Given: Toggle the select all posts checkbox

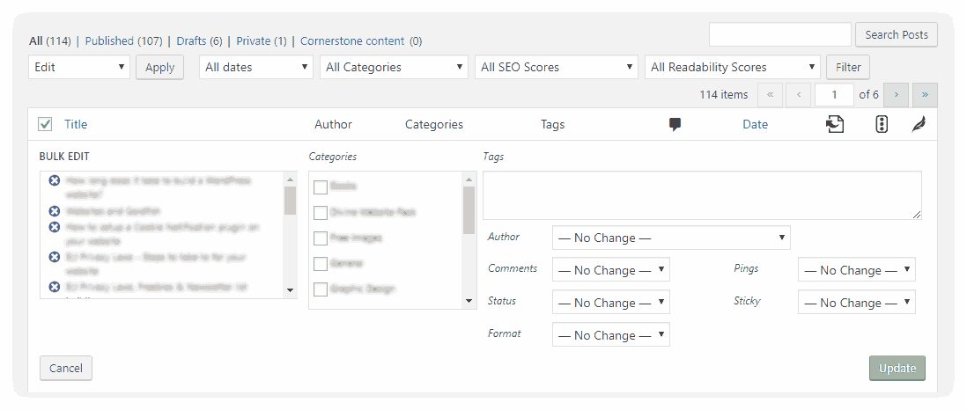Looking at the screenshot, I should [46, 125].
